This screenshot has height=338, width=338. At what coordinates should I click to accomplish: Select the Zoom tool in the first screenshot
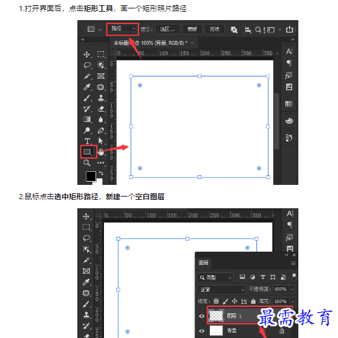(87, 163)
